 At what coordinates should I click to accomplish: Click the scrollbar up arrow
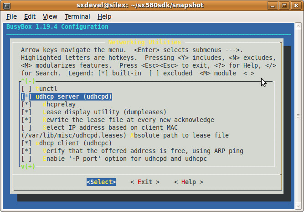298,26
